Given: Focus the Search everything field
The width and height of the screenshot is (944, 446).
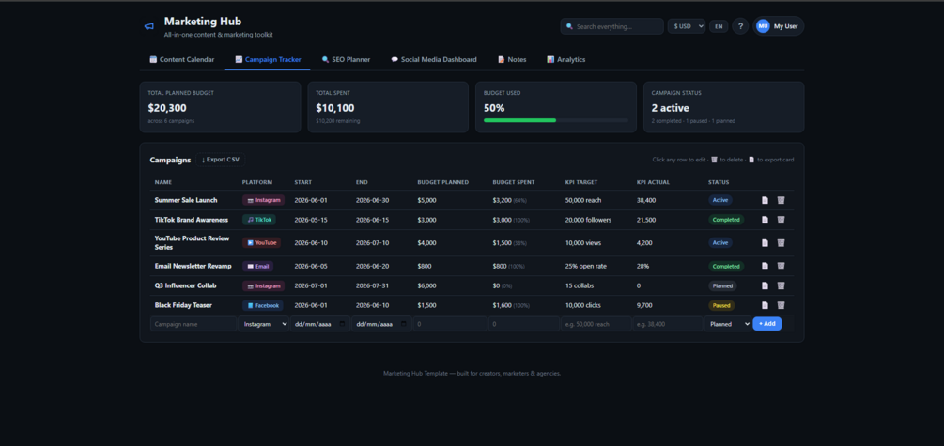Looking at the screenshot, I should tap(612, 26).
